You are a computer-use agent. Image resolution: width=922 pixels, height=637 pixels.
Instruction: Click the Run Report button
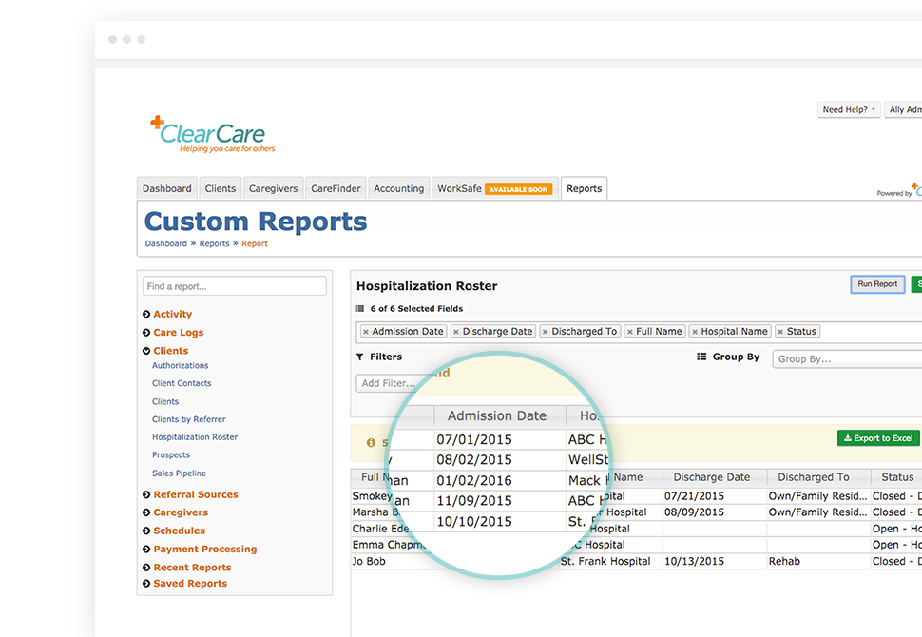(877, 284)
